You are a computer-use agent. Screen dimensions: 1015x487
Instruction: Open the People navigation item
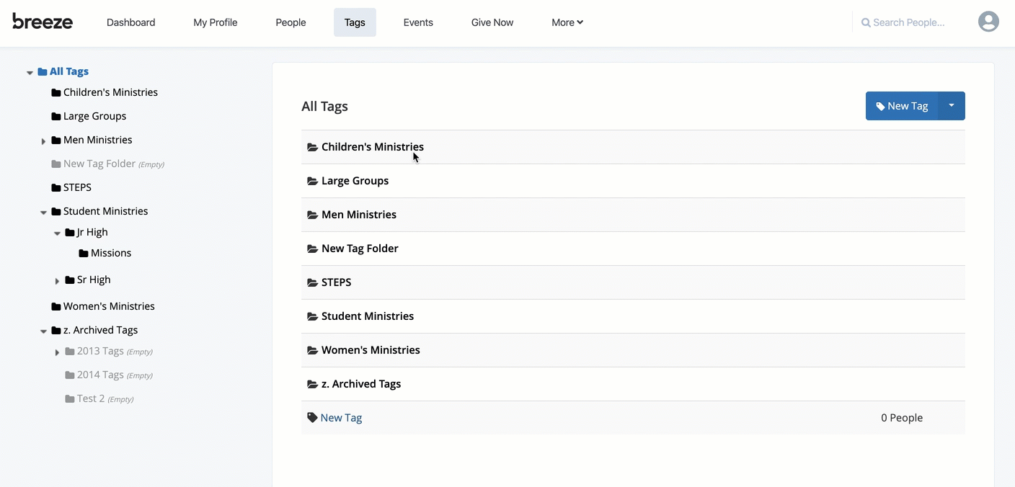pyautogui.click(x=291, y=22)
